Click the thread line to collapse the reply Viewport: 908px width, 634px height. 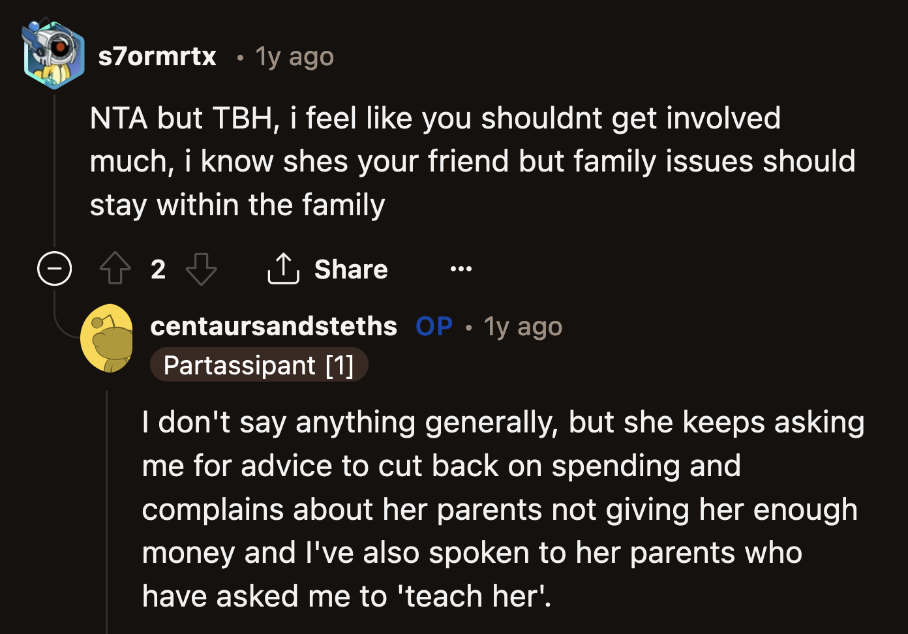tap(55, 163)
